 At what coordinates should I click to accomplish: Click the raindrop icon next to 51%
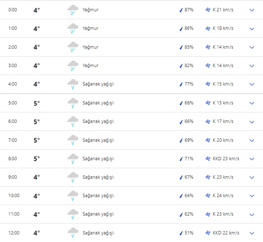pos(181,233)
